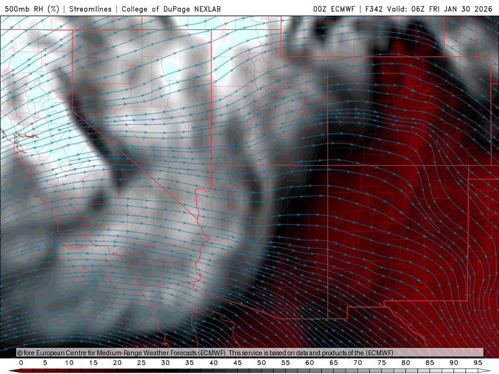Click the "College of DuPage NEXLAB" header text

pyautogui.click(x=171, y=9)
